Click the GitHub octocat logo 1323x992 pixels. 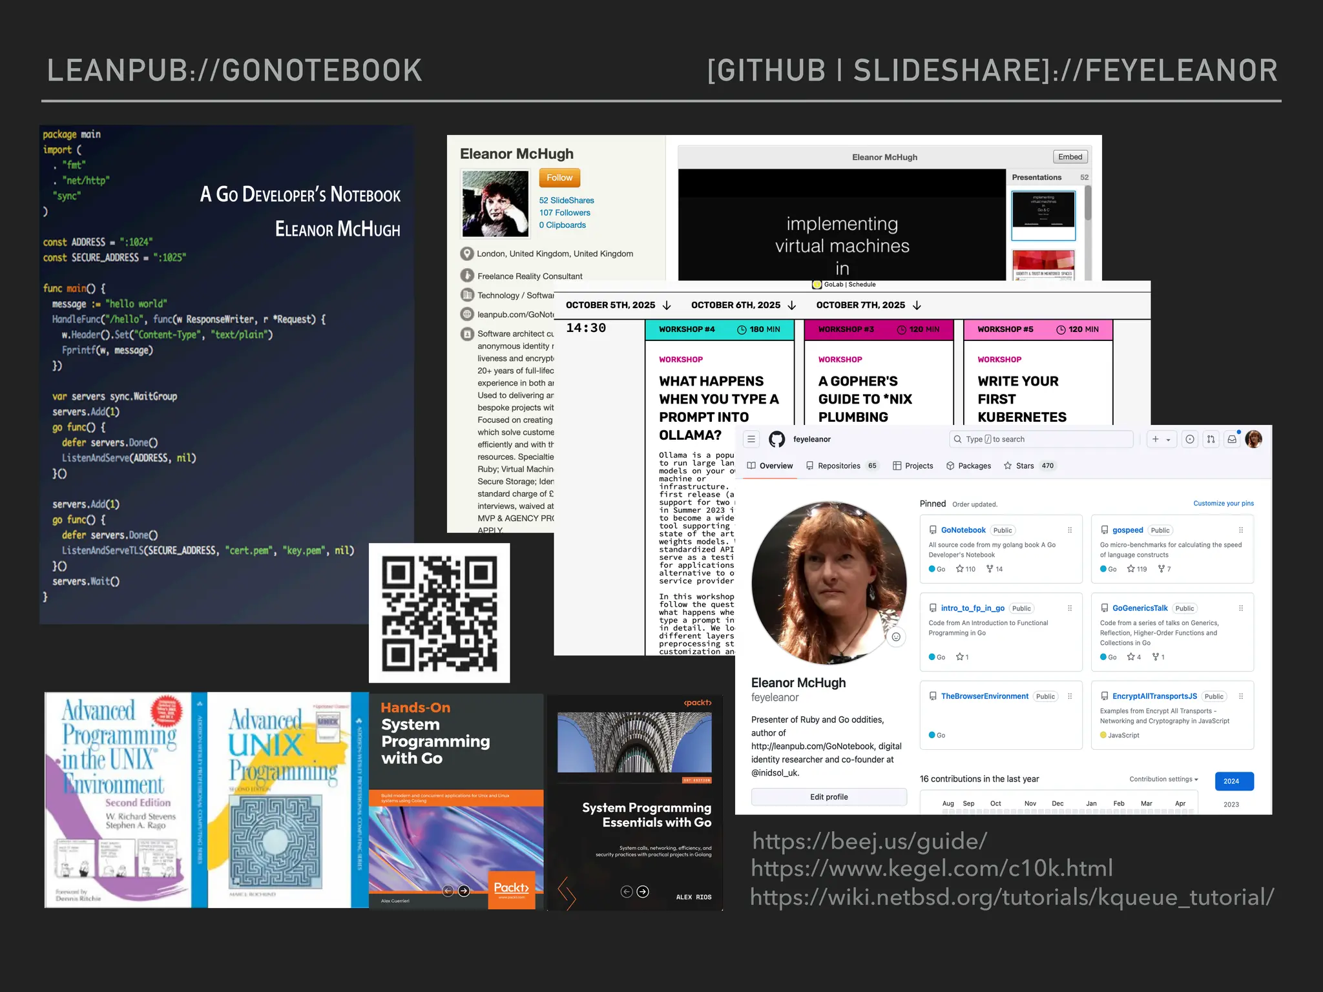(x=776, y=439)
